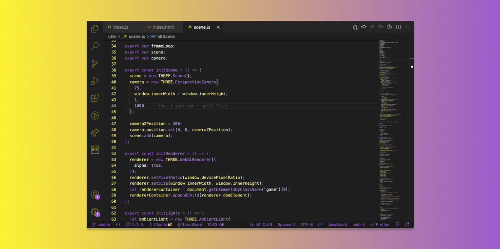Open the editor More Actions ellipsis menu
This screenshot has height=249, width=500.
coord(406,27)
